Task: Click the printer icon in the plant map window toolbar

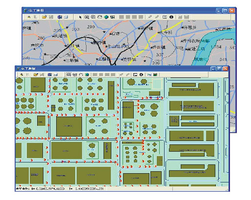Action: point(56,75)
